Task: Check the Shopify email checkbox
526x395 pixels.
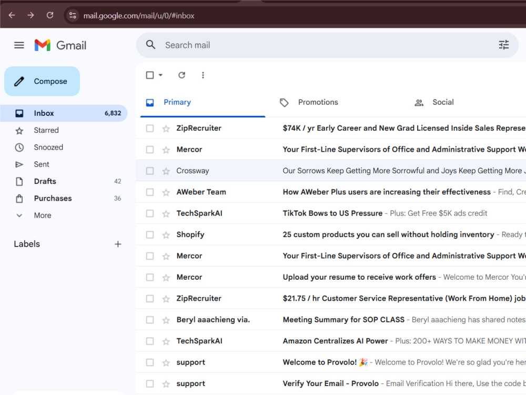Action: [150, 235]
